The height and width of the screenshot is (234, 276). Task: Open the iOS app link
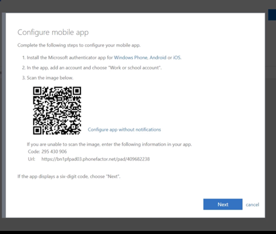177,57
